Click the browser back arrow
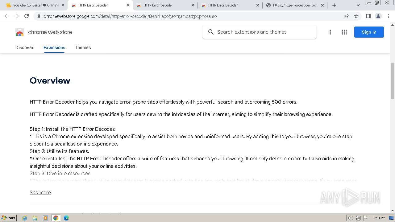This screenshot has height=222, width=395. click(x=7, y=16)
